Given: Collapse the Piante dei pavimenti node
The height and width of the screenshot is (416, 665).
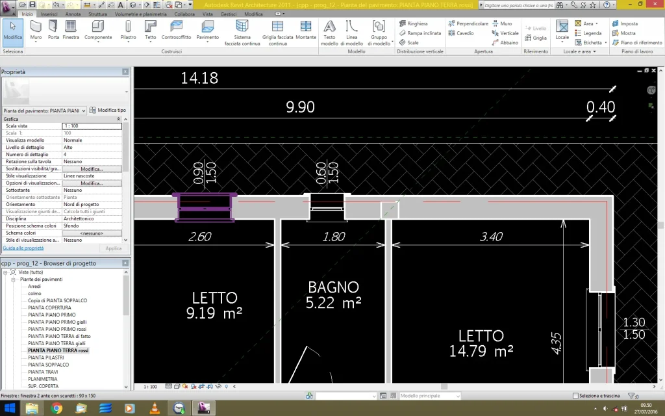Looking at the screenshot, I should (x=13, y=279).
